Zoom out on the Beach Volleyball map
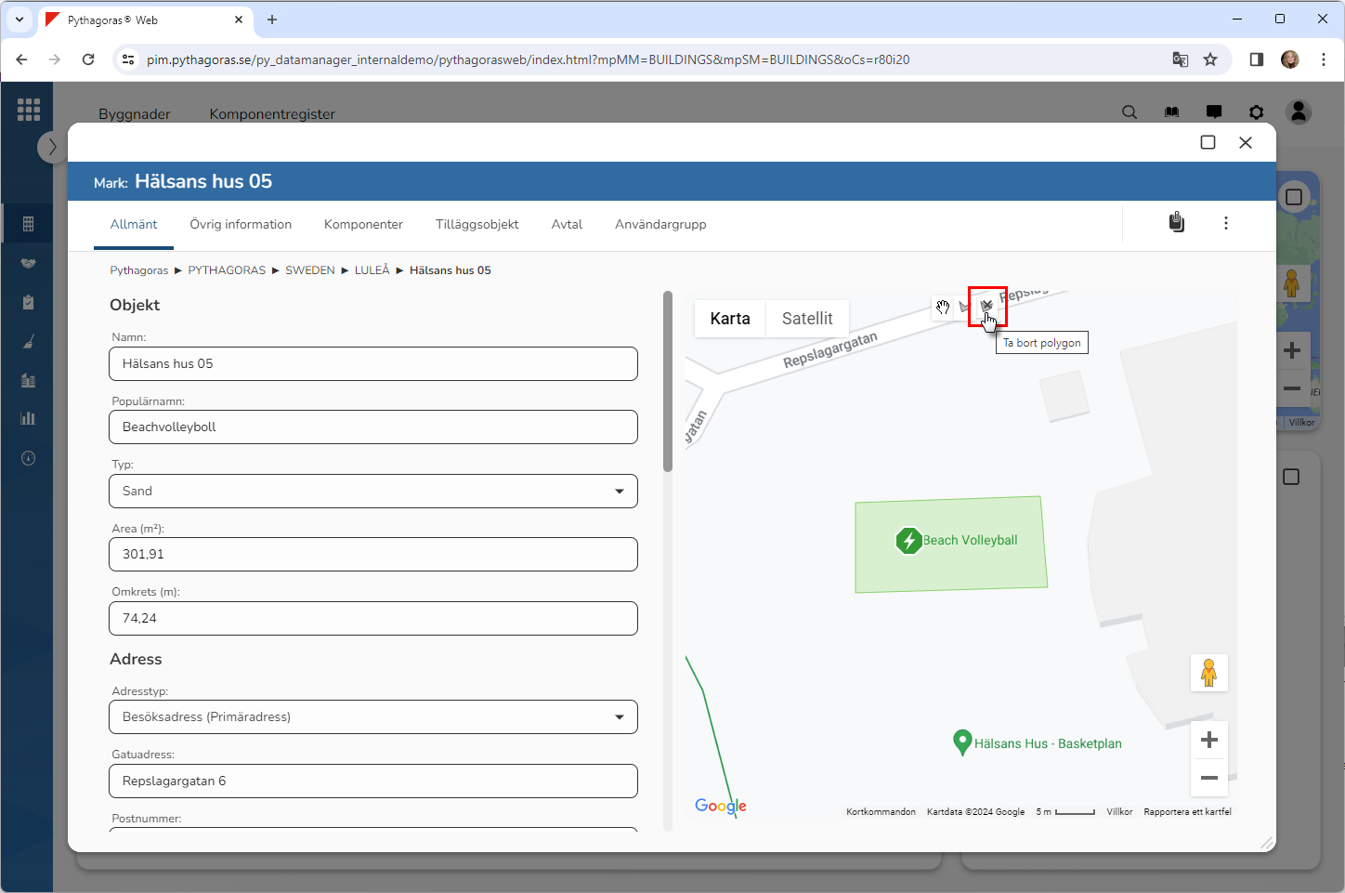Image resolution: width=1345 pixels, height=893 pixels. pyautogui.click(x=1208, y=778)
